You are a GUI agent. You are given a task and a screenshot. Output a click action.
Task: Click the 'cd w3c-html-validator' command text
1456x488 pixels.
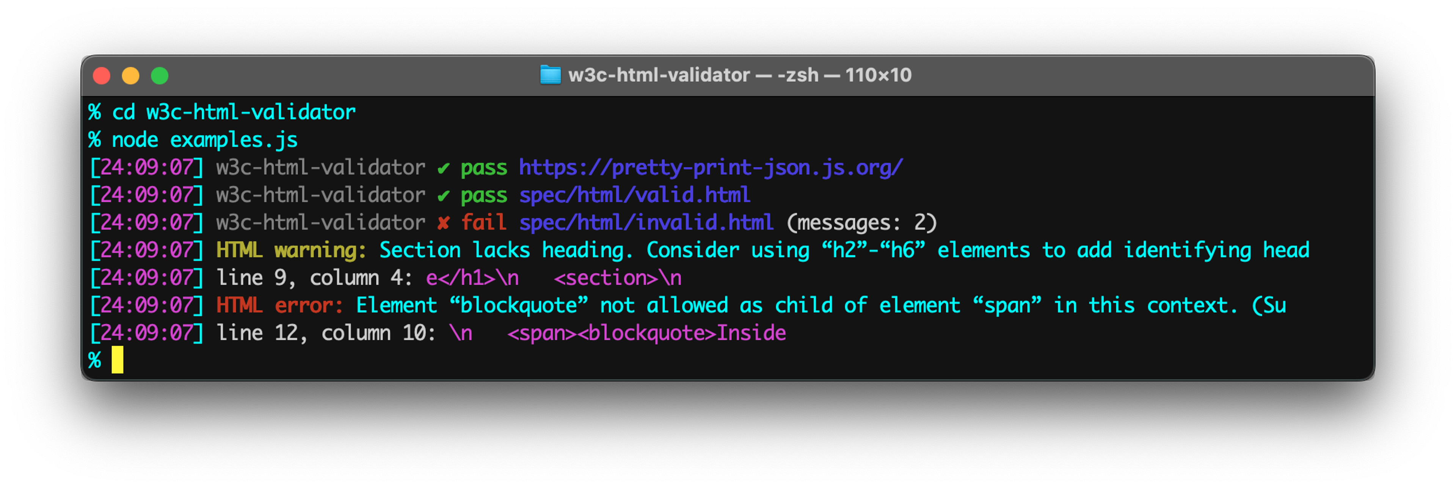tap(234, 113)
